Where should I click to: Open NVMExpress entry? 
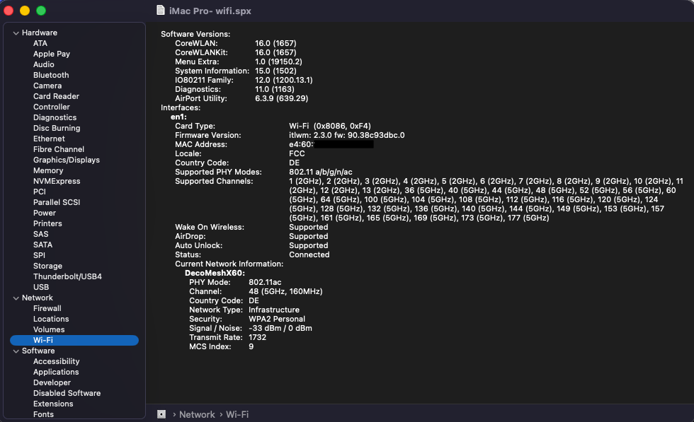57,181
